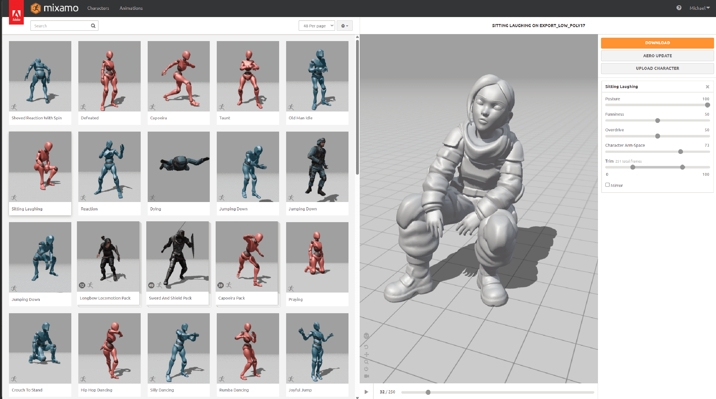This screenshot has height=399, width=716.
Task: Click the search magnifier icon
Action: (x=93, y=26)
